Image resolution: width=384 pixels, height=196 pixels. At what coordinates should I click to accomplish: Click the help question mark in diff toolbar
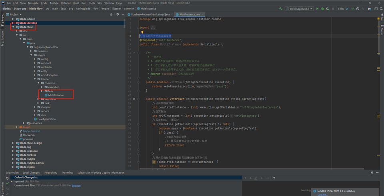(274, 178)
